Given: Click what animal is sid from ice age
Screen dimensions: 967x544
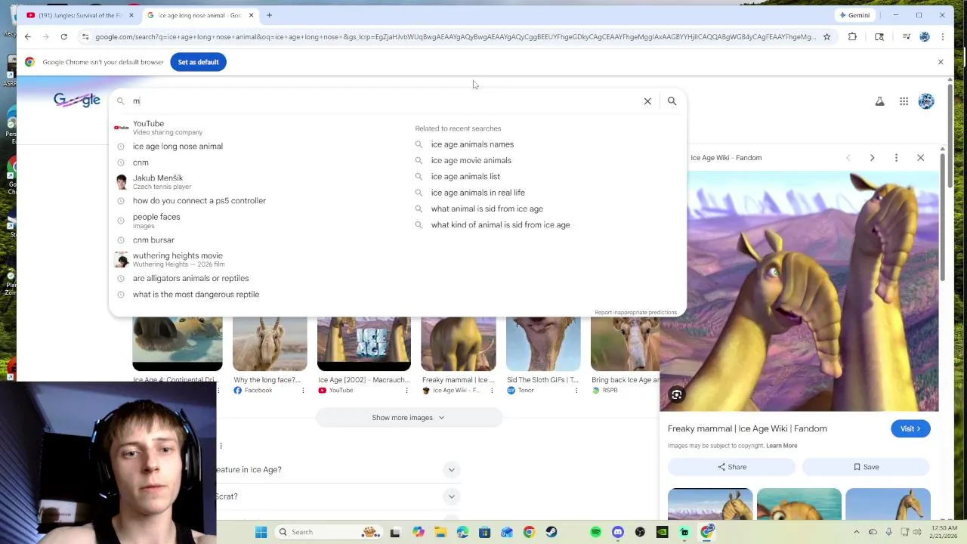Looking at the screenshot, I should point(487,209).
